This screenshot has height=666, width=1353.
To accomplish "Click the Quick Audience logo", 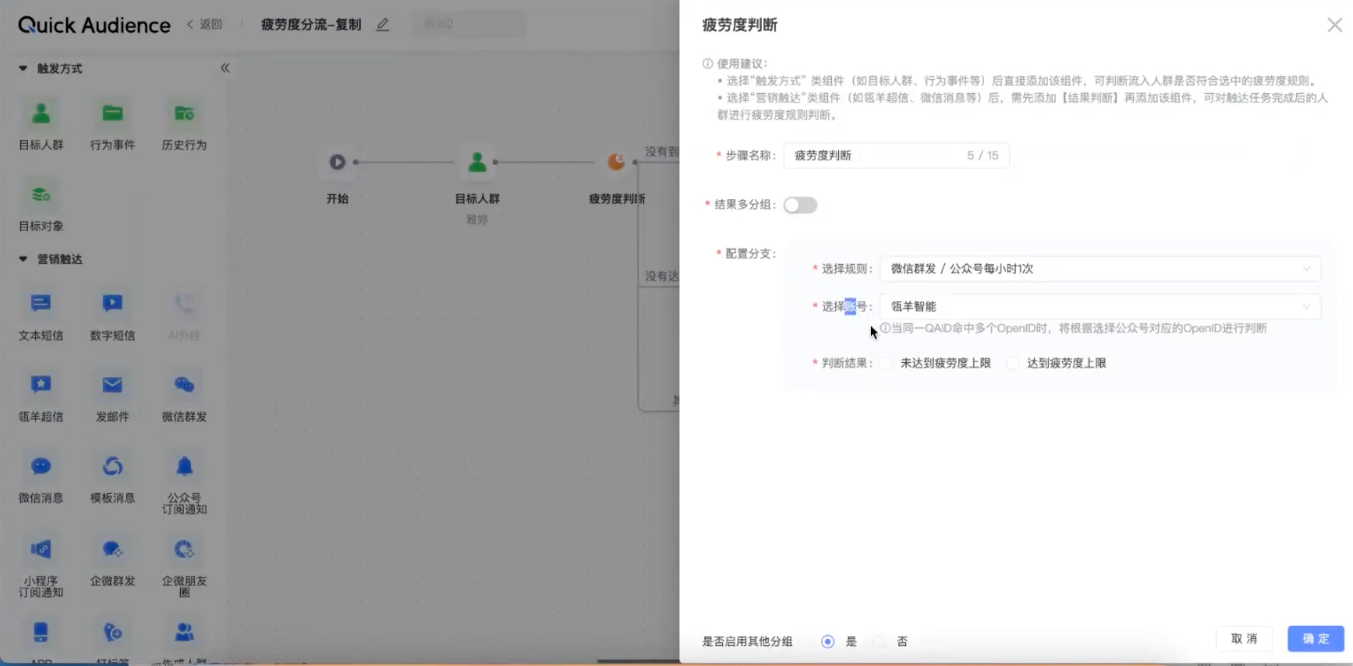I will coord(94,25).
